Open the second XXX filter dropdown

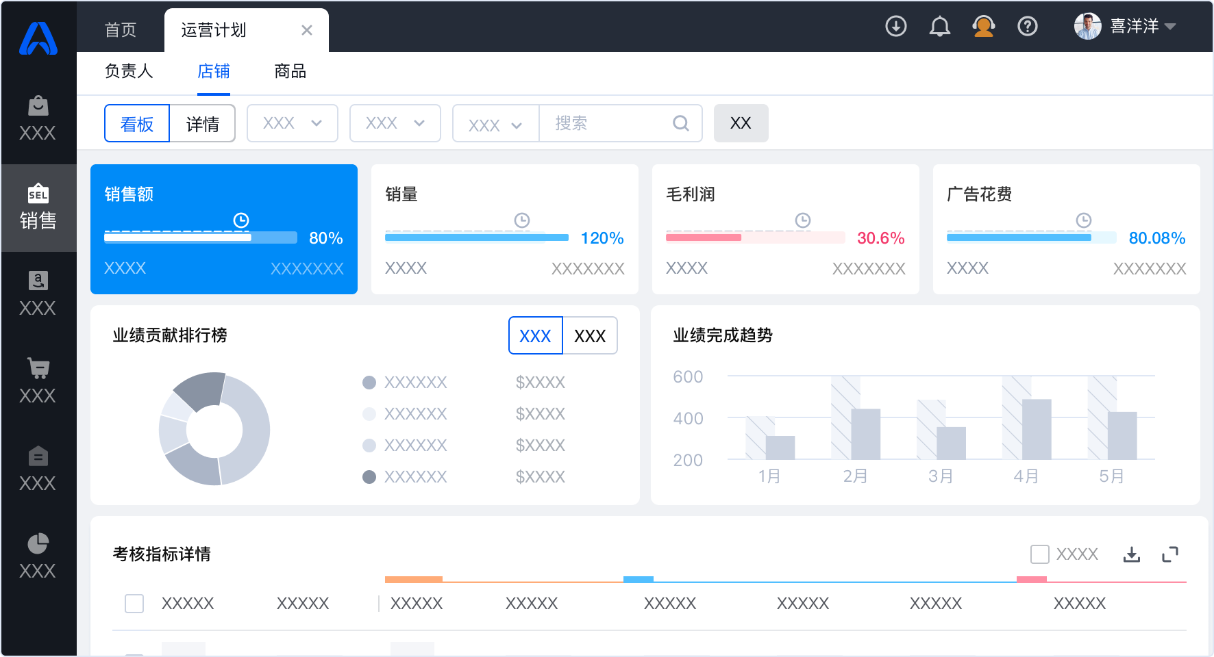(x=395, y=123)
